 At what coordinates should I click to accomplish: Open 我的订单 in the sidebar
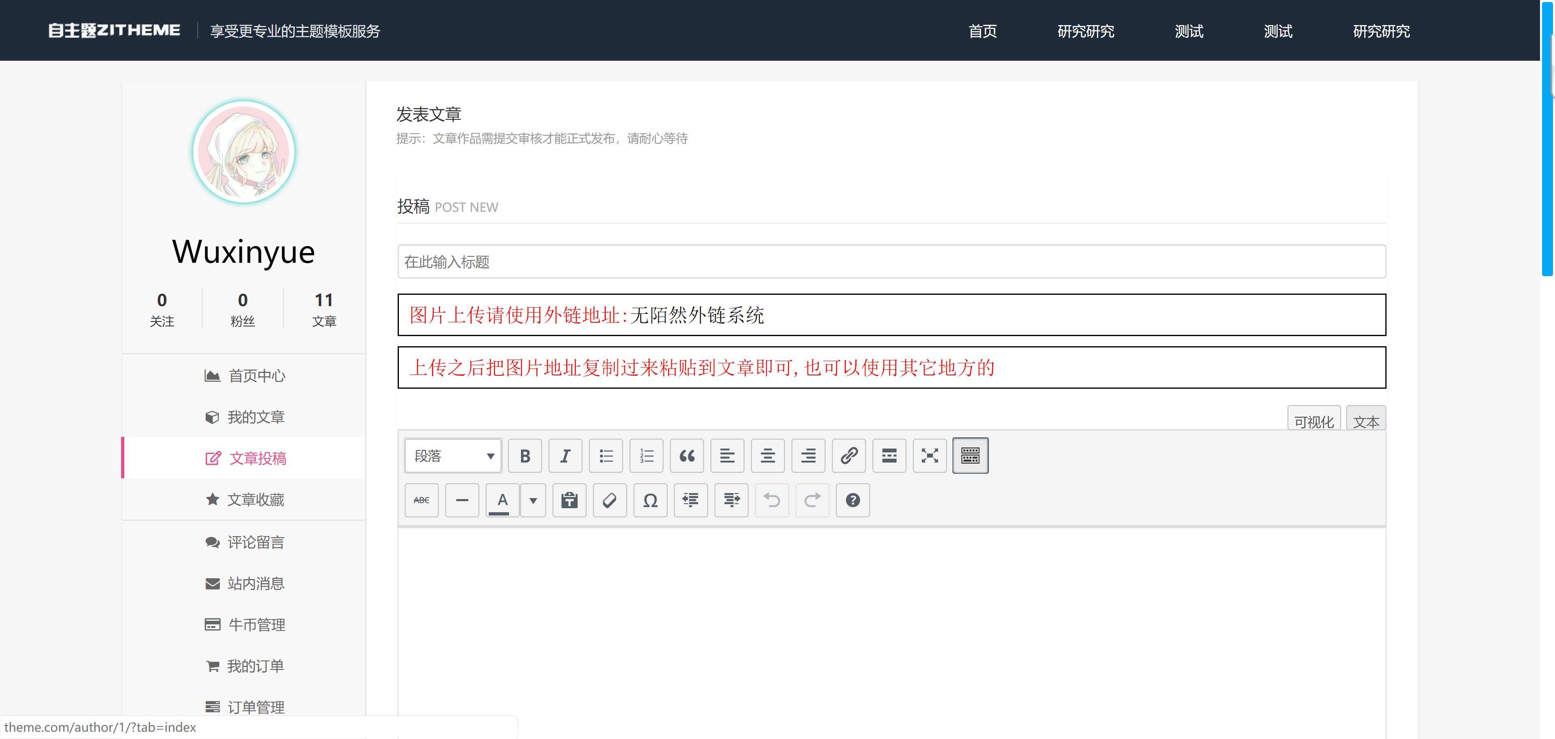(x=245, y=666)
